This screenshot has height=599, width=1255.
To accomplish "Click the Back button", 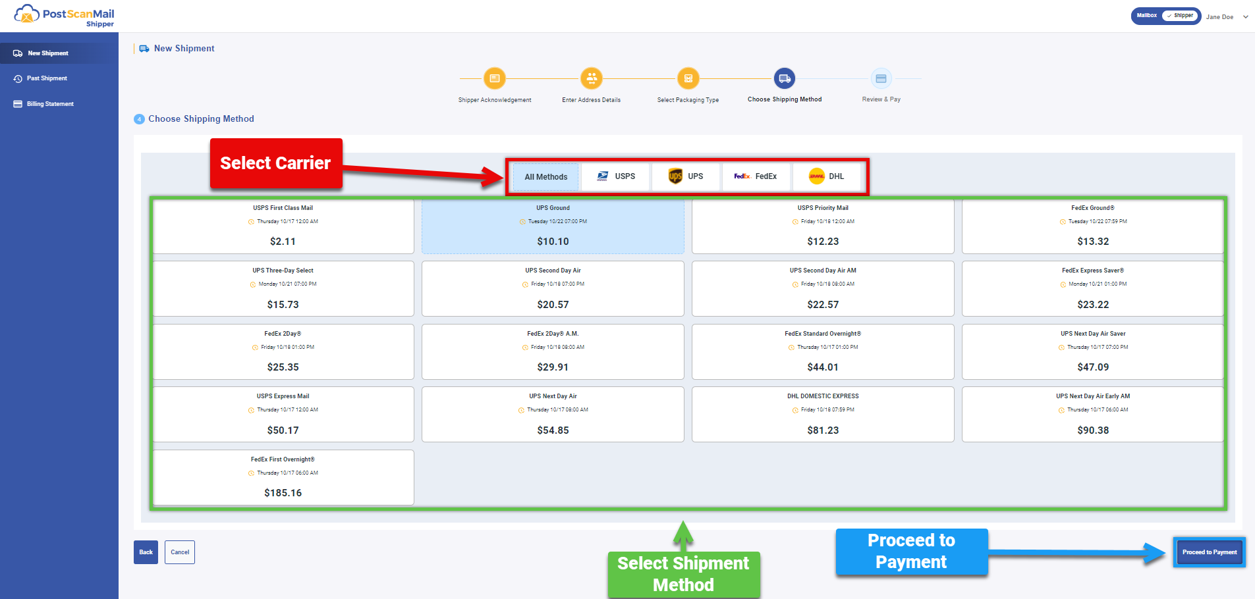I will pos(146,552).
